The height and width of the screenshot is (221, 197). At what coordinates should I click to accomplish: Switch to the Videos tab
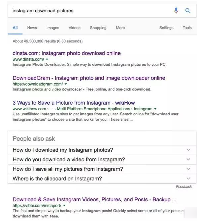(75, 28)
